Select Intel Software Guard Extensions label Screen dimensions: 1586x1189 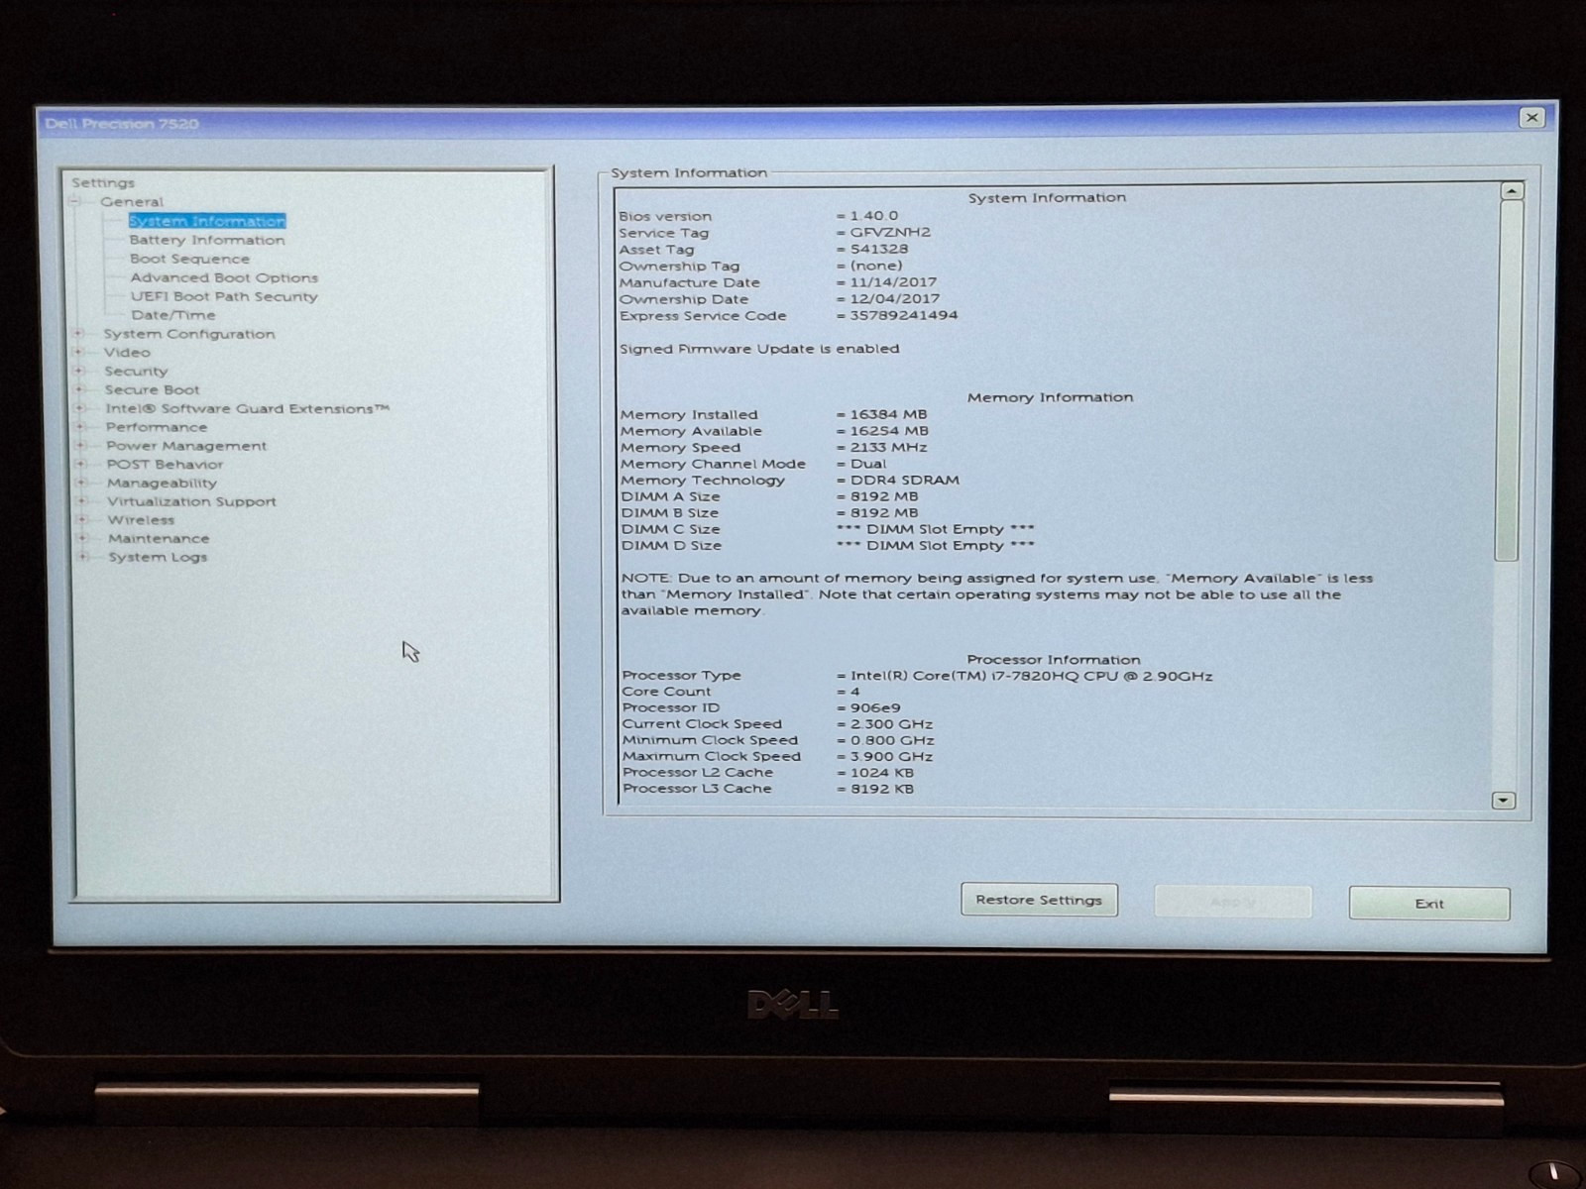pos(248,408)
